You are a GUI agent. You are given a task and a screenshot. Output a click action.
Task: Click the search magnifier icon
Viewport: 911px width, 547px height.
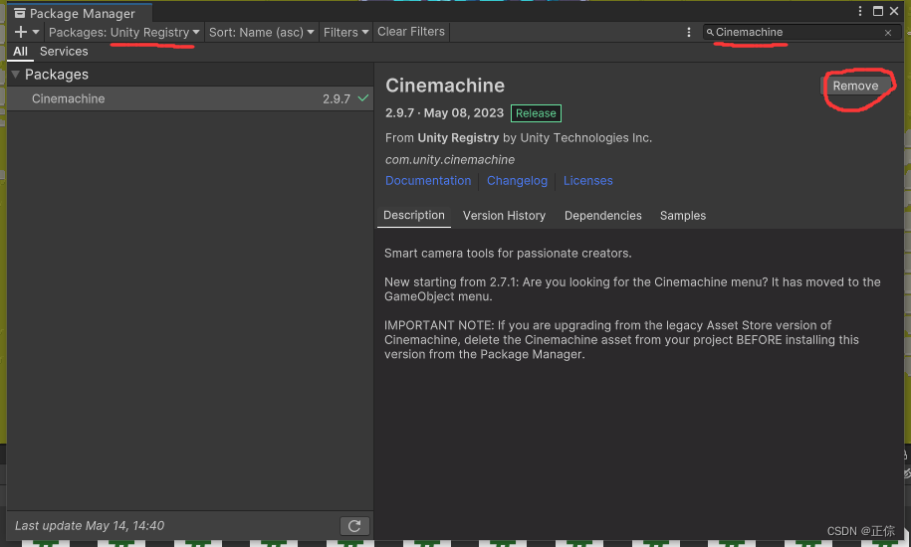[710, 33]
